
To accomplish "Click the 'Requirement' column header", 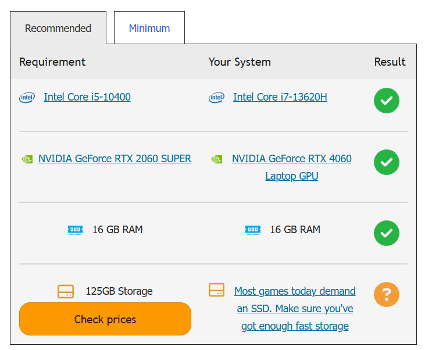I will click(52, 62).
